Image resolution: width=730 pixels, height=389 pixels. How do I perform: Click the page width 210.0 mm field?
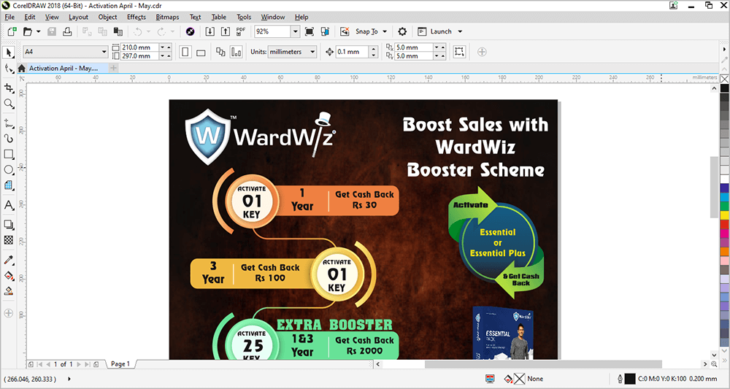coord(139,47)
